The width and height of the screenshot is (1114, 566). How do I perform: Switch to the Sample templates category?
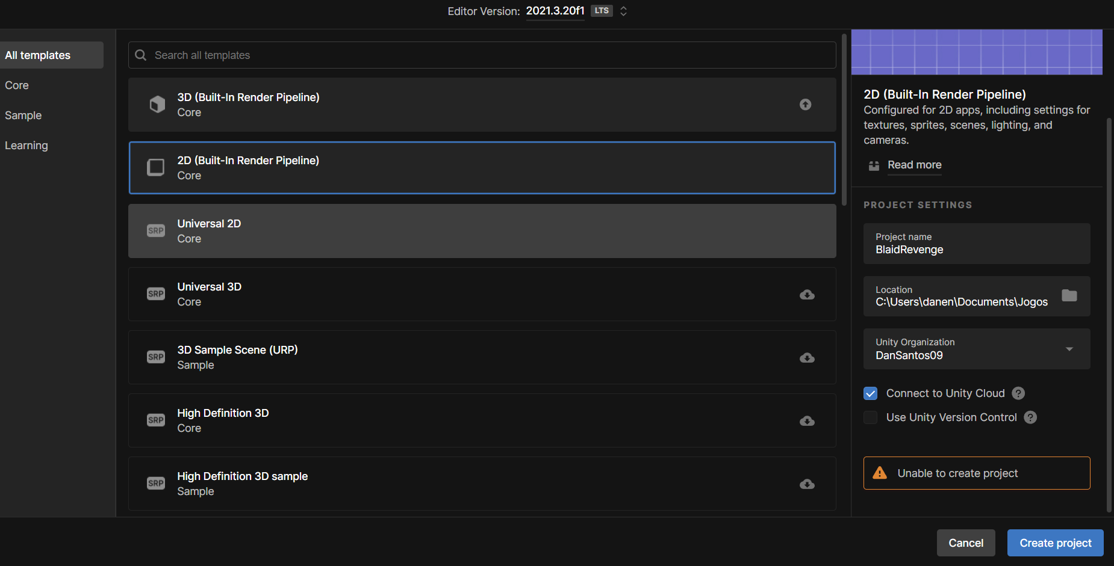tap(23, 115)
